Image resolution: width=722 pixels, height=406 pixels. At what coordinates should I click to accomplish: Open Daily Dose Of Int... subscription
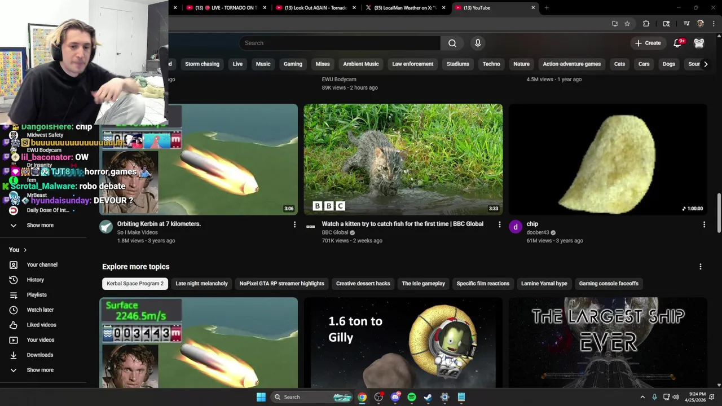click(48, 210)
